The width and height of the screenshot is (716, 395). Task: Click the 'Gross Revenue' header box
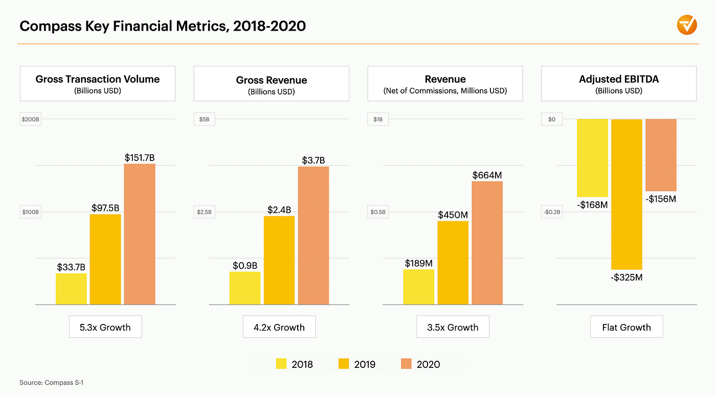point(272,83)
